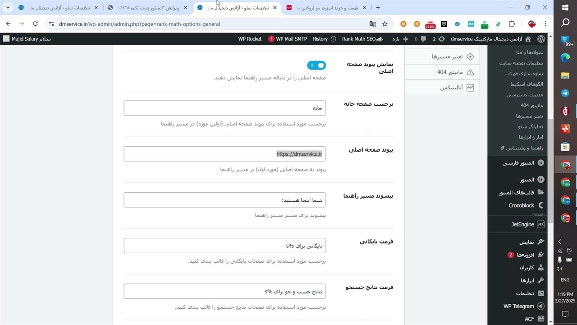Open the browser Extensions puzzle icon
The image size is (577, 325).
(512, 24)
